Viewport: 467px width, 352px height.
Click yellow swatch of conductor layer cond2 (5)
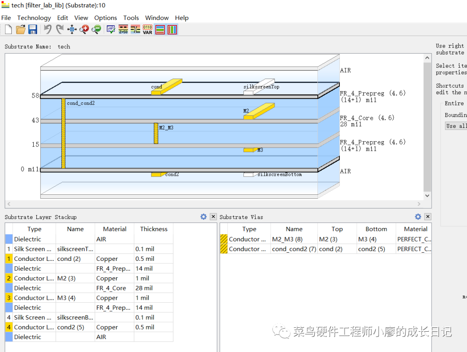coord(9,327)
